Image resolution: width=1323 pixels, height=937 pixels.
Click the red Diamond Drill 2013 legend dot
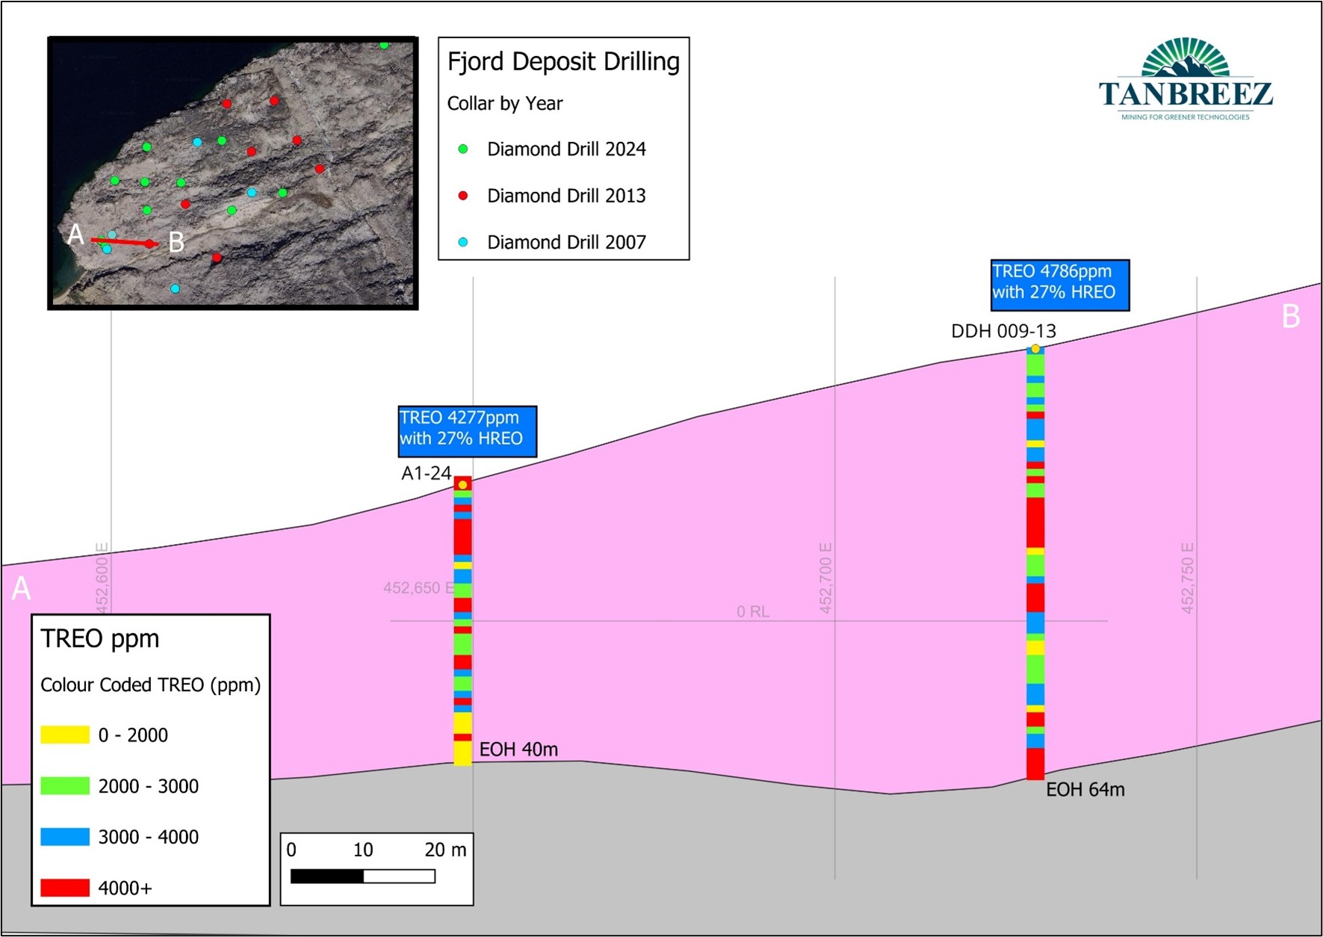[x=463, y=196]
